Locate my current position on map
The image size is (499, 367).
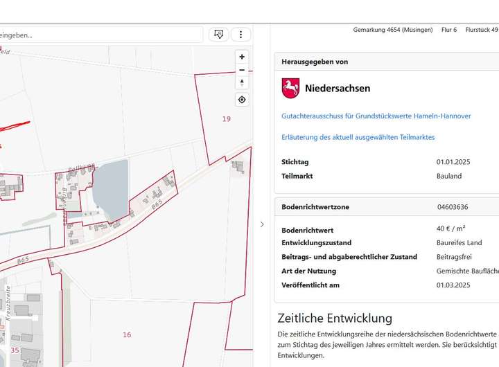[242, 100]
